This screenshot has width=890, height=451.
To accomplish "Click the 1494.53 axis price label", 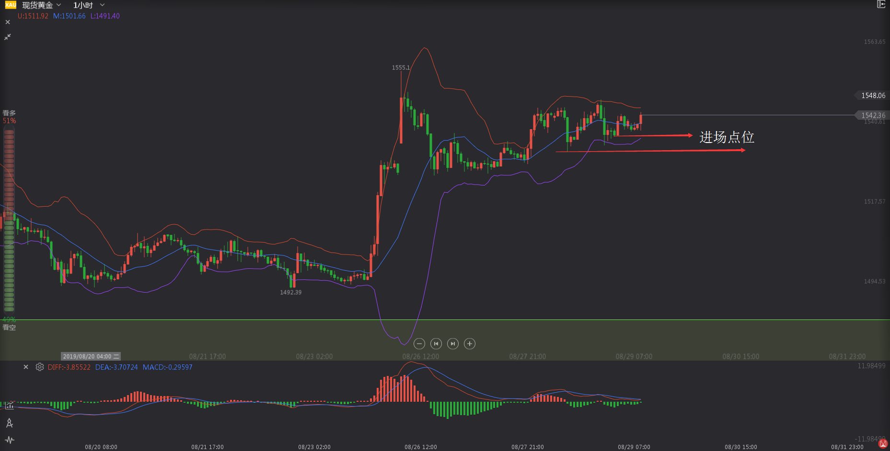I will click(x=875, y=281).
